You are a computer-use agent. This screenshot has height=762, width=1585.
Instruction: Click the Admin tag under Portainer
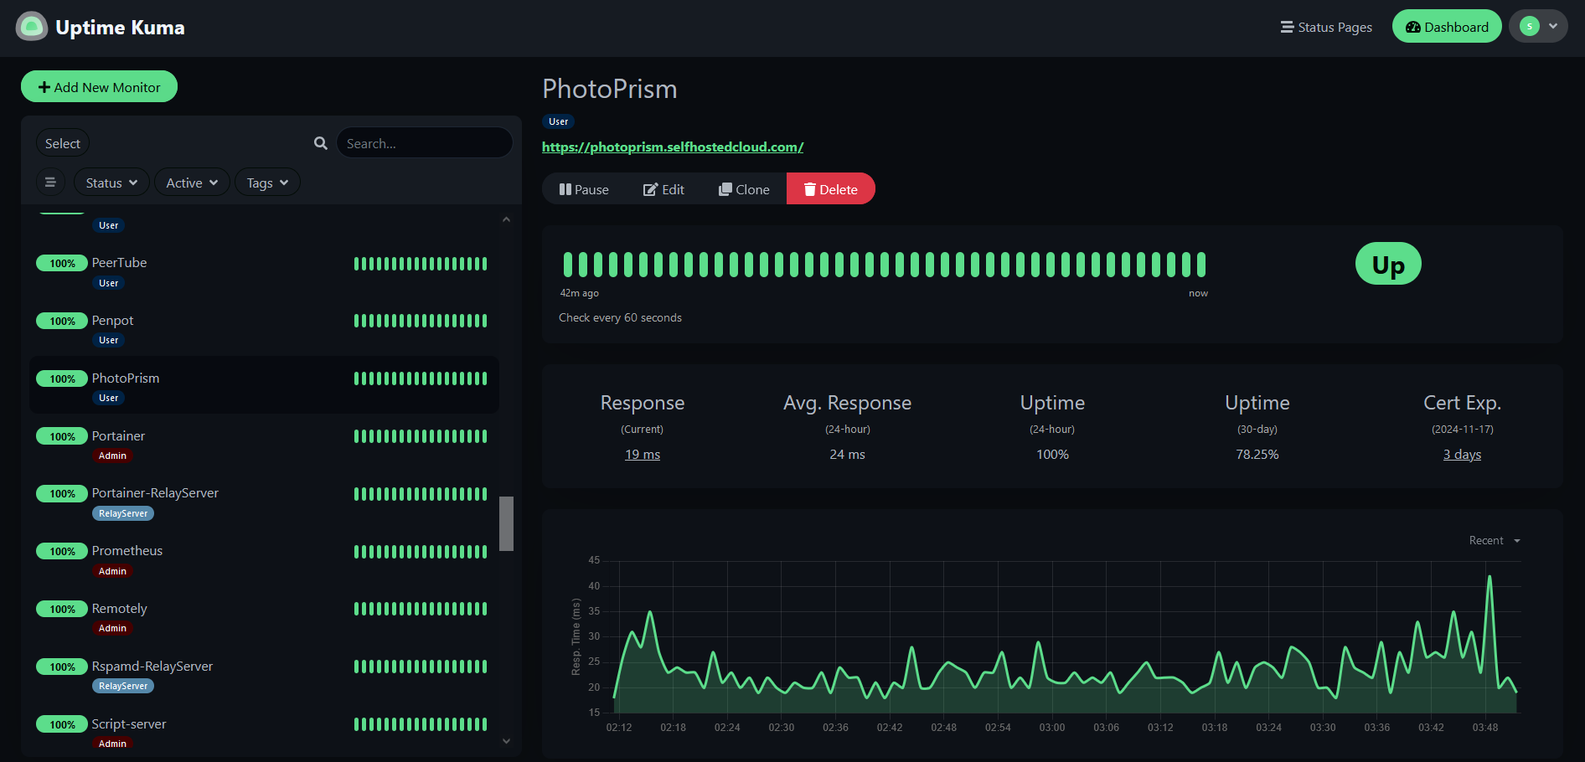pyautogui.click(x=112, y=456)
